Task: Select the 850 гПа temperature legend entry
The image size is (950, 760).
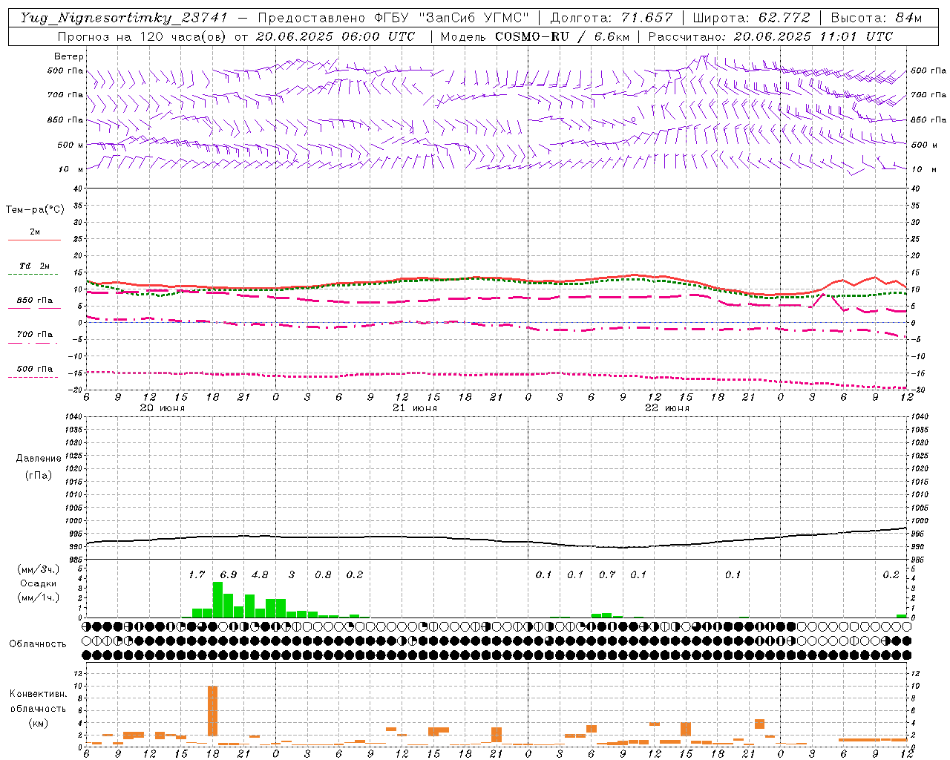Action: [35, 301]
